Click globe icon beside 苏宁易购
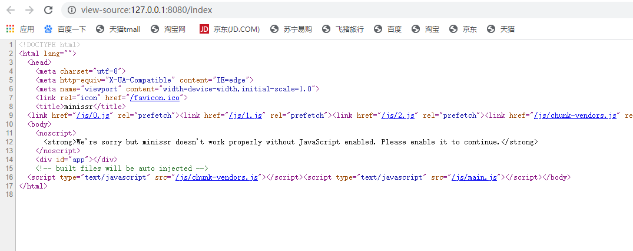Image resolution: width=633 pixels, height=251 pixels. 274,29
